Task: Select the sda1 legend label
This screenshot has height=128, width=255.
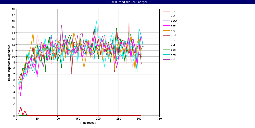Action: click(174, 16)
